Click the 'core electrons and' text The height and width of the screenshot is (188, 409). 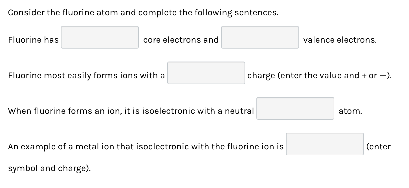point(181,40)
